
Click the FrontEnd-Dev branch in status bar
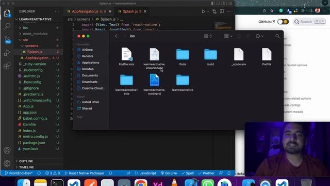pyautogui.click(x=19, y=173)
